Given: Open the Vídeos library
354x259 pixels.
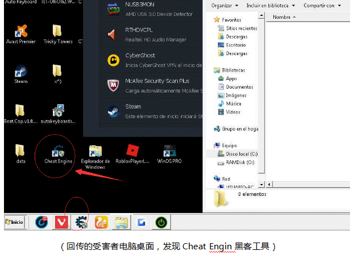Looking at the screenshot, I should [x=229, y=112].
